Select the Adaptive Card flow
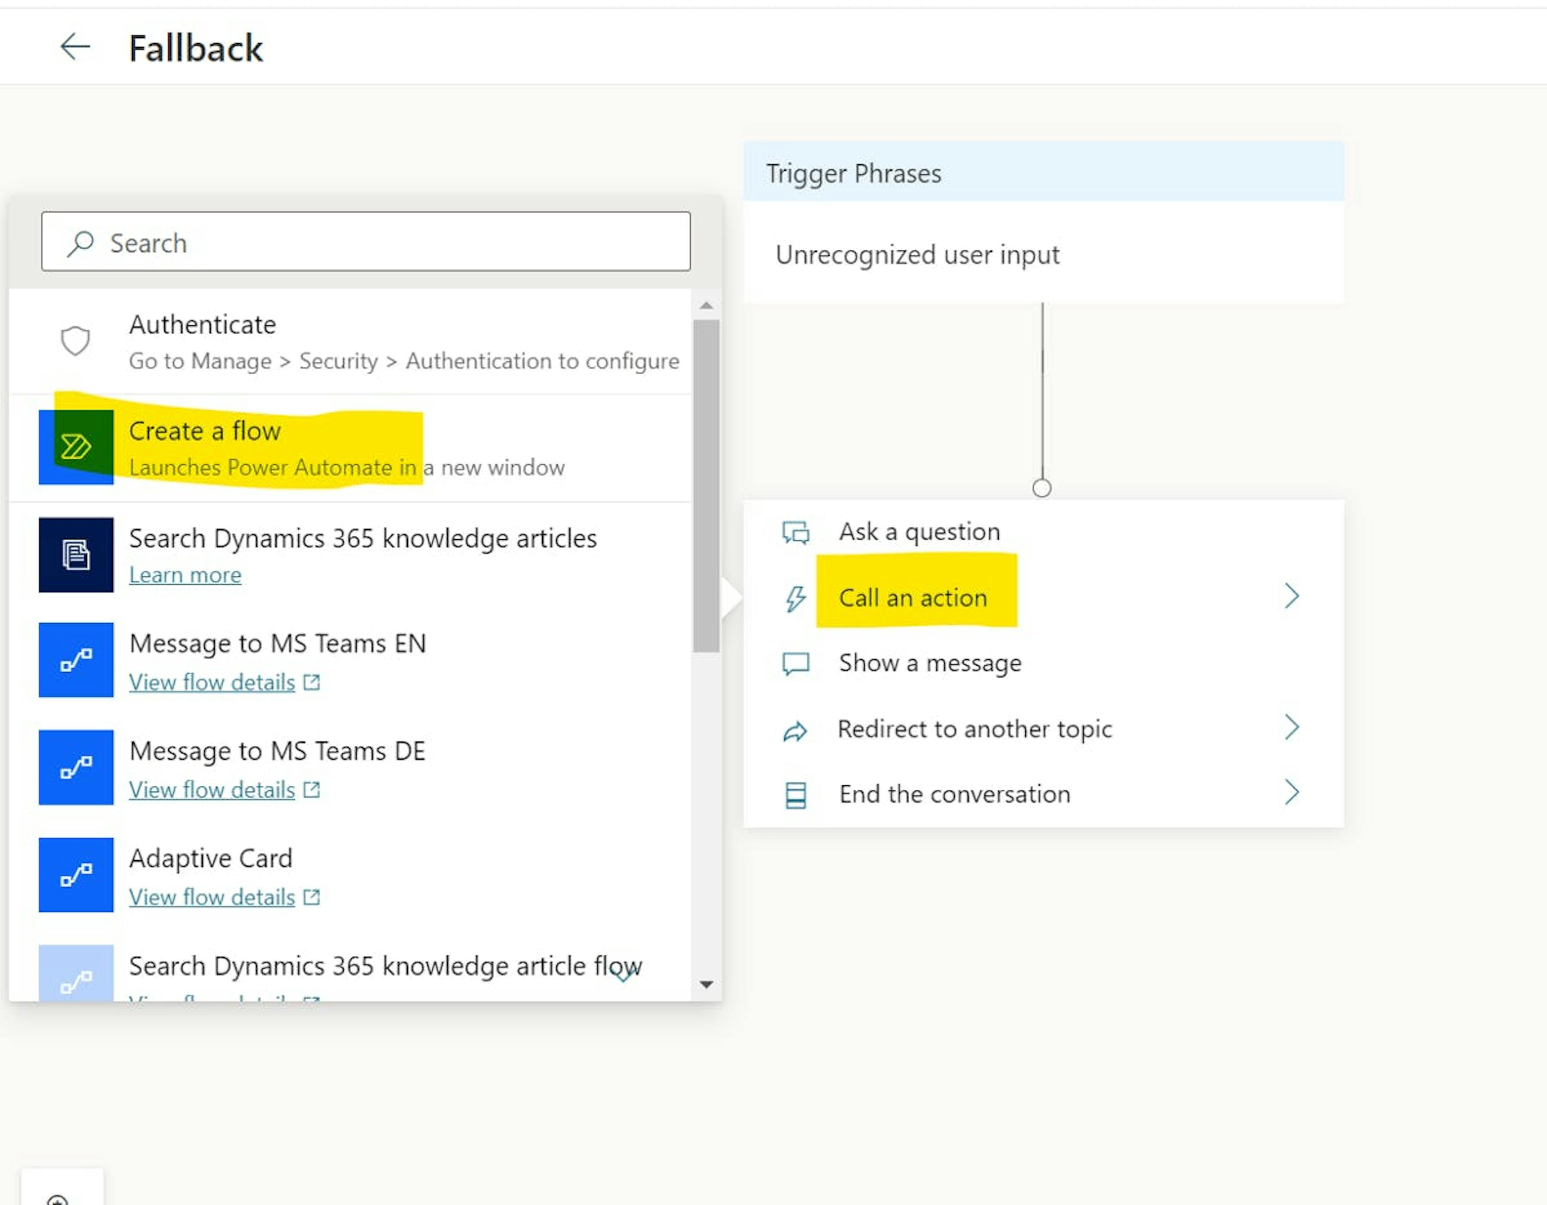 [210, 859]
